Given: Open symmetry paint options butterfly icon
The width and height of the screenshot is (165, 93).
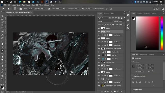Looking at the screenshot, I should [x=111, y=9].
